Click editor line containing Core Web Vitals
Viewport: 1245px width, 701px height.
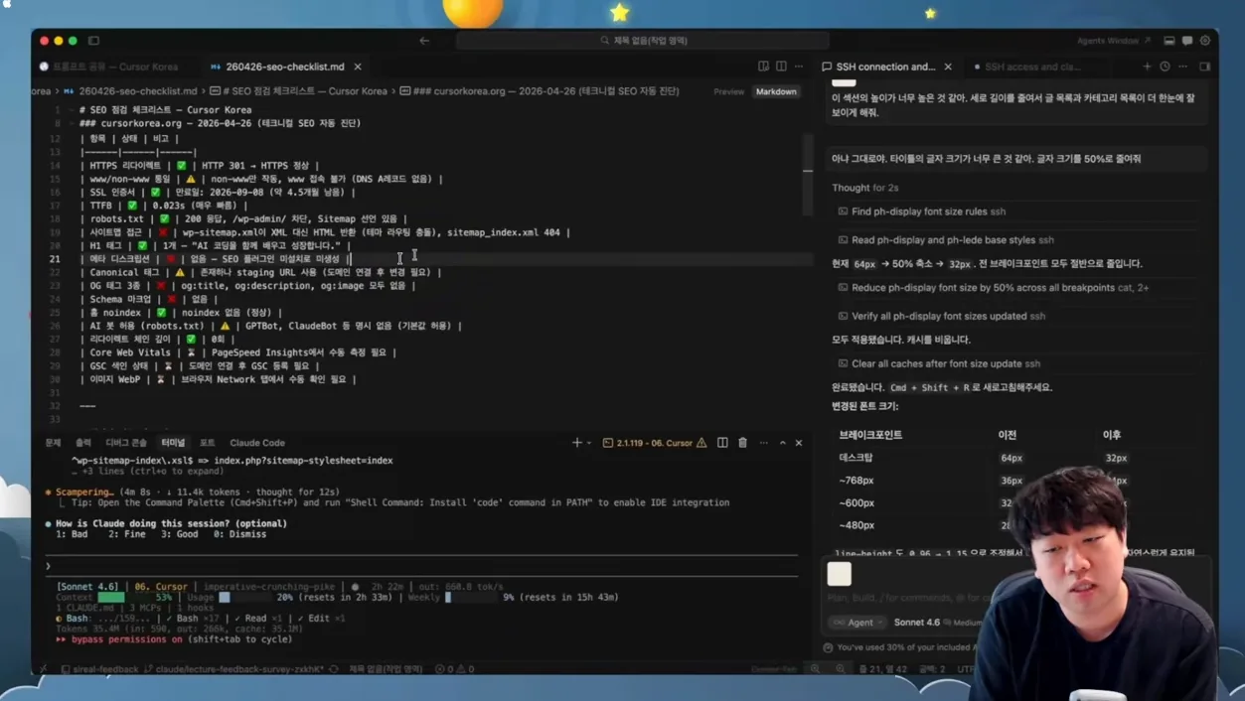tap(238, 352)
